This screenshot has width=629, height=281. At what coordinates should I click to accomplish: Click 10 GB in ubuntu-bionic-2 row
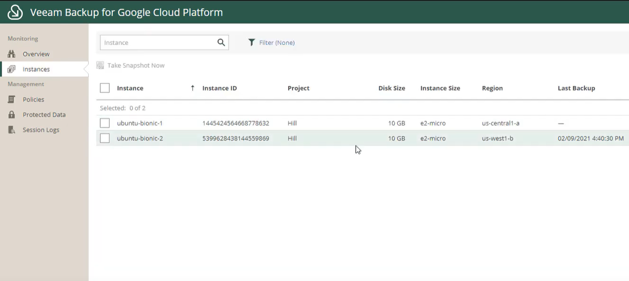397,138
